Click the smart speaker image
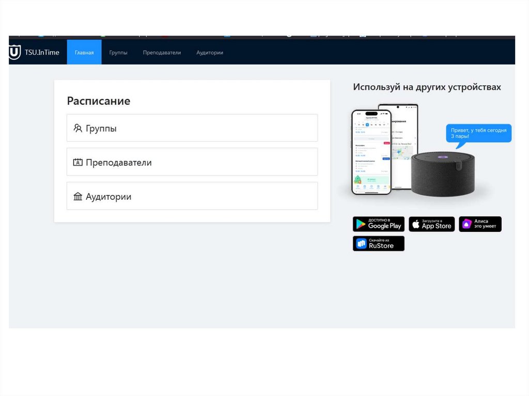529x396 pixels. point(443,174)
